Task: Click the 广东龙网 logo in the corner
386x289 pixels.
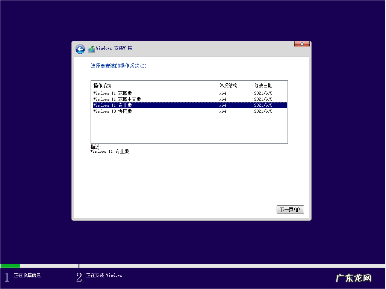Action: 354,277
